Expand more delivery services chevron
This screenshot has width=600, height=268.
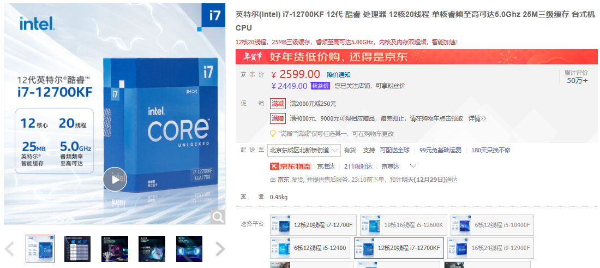(413, 166)
